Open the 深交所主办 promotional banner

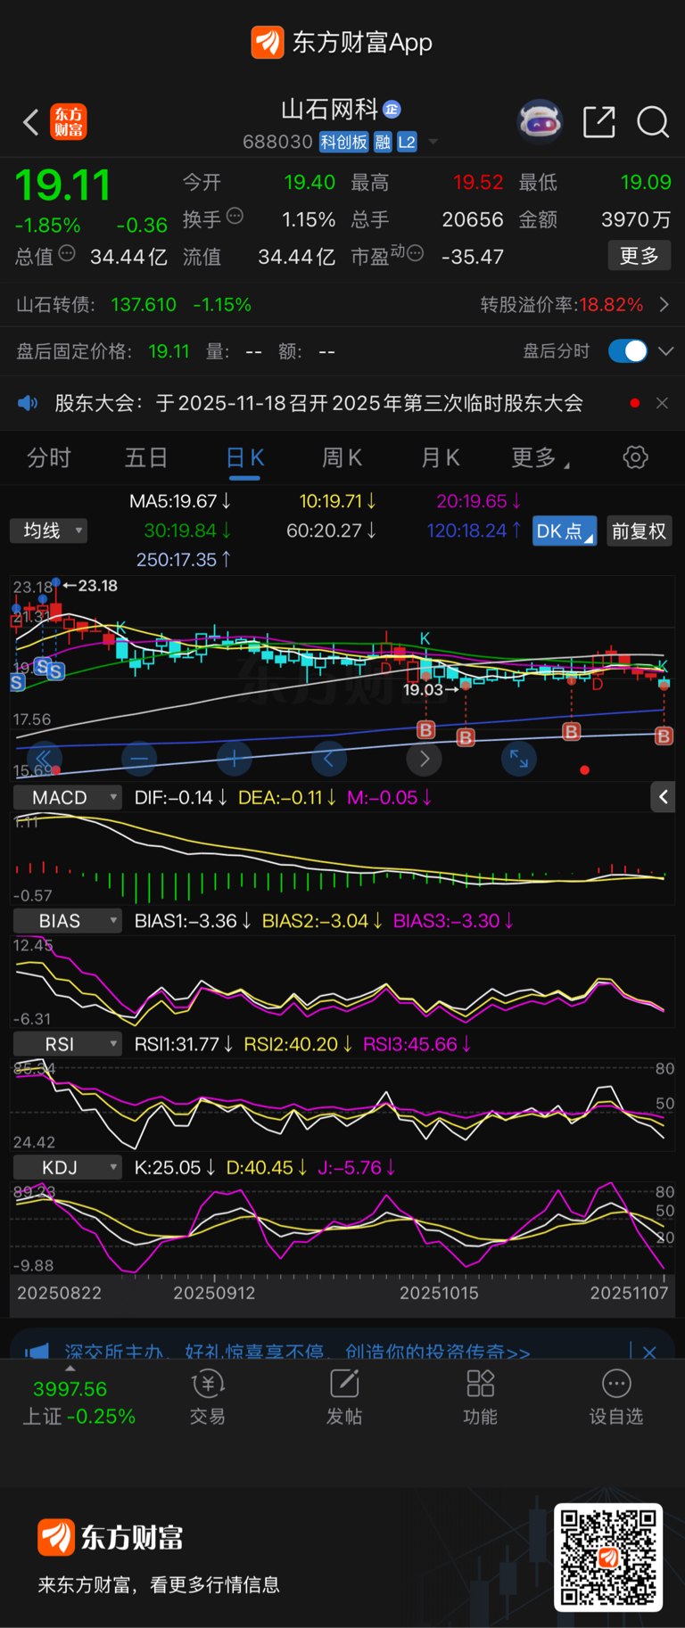click(297, 1351)
